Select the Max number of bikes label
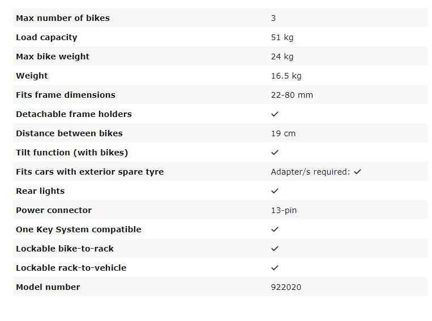Image resolution: width=432 pixels, height=321 pixels. pyautogui.click(x=63, y=18)
